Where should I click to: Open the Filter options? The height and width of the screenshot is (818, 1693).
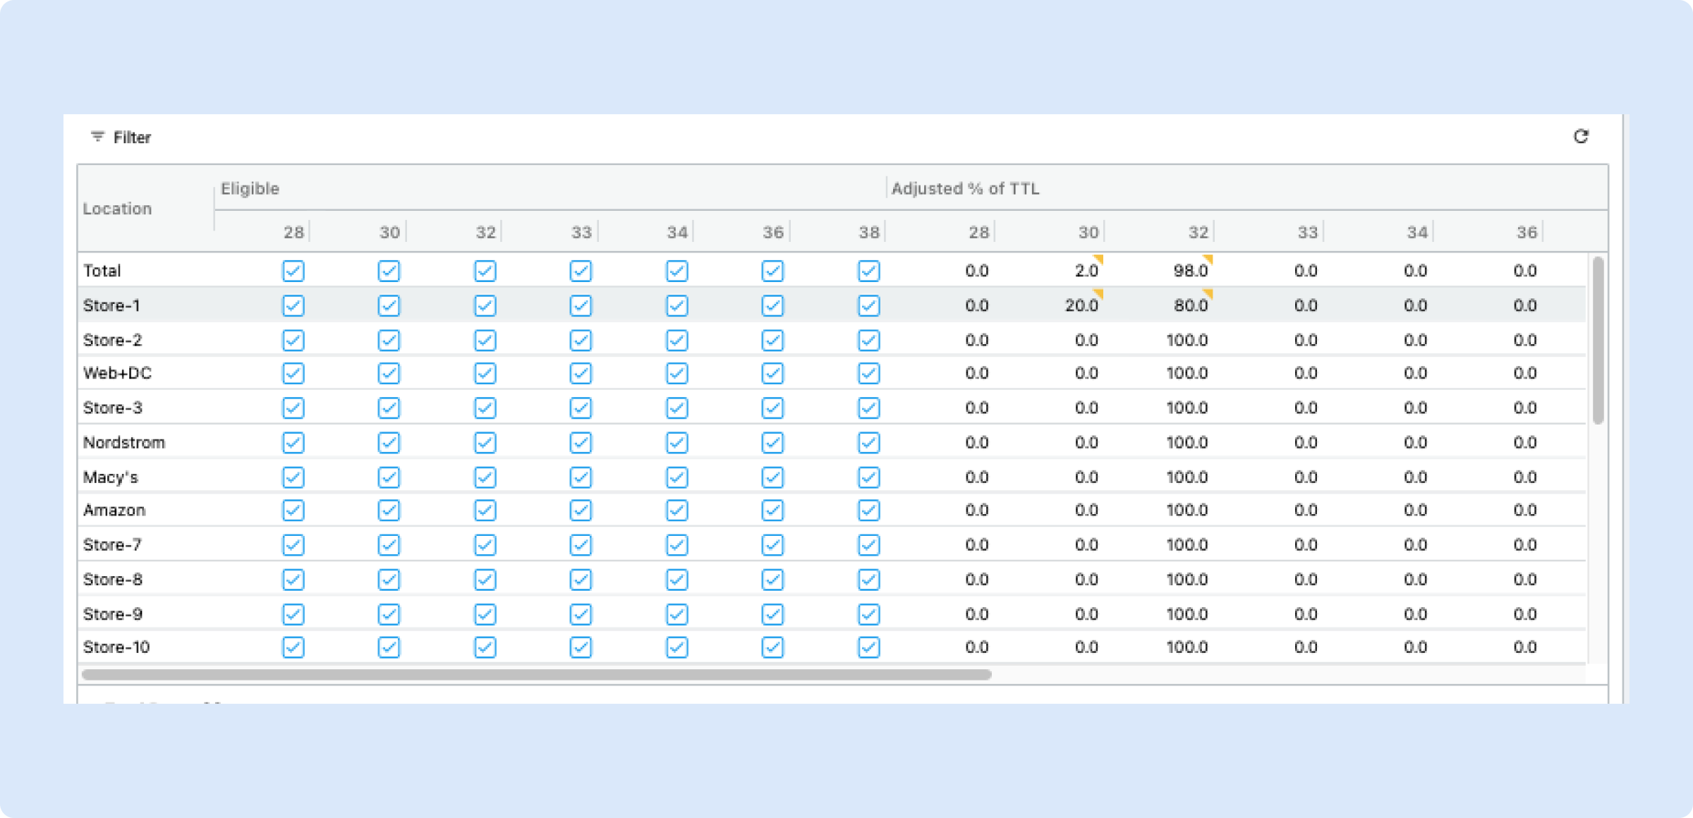132,138
